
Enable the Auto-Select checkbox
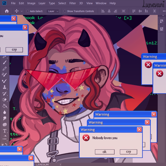coord(28,11)
